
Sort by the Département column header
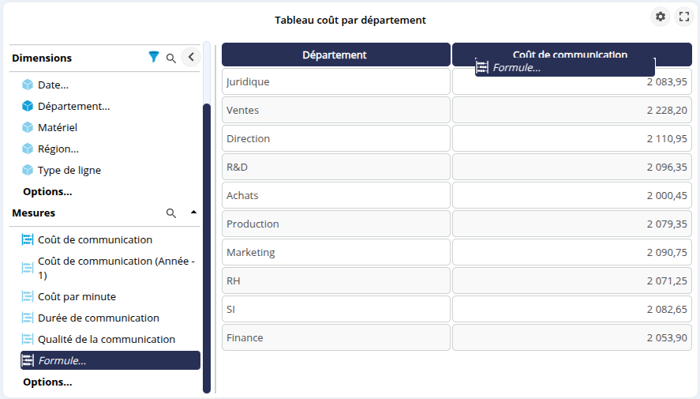(335, 55)
